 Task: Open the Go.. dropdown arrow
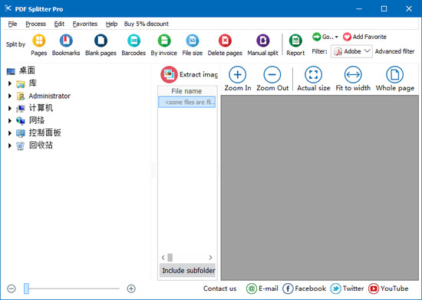pyautogui.click(x=336, y=37)
